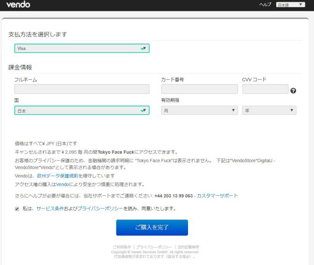Click the Copyright Vendo Services GmbH text
314x265 pixels.
(155, 252)
